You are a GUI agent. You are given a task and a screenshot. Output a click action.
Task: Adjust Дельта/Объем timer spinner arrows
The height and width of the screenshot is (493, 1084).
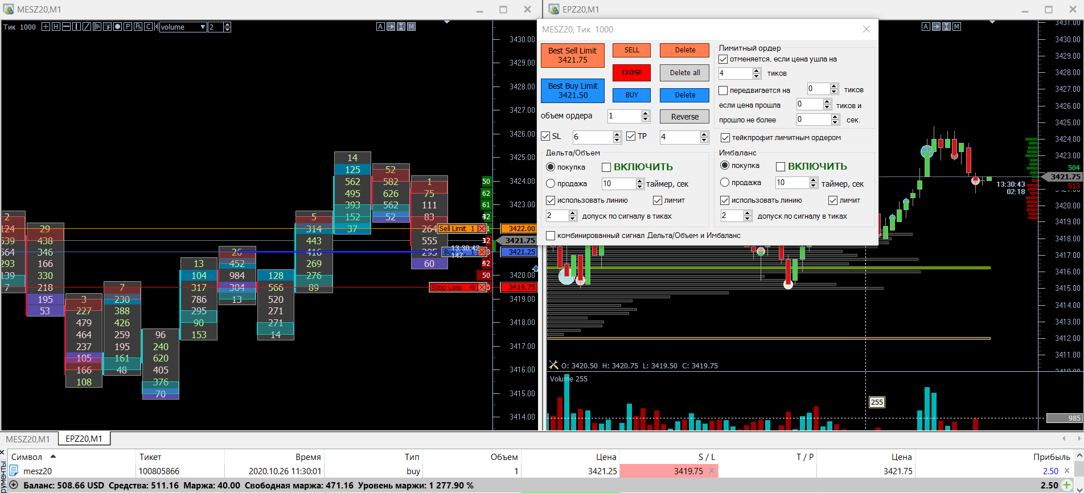tap(640, 184)
